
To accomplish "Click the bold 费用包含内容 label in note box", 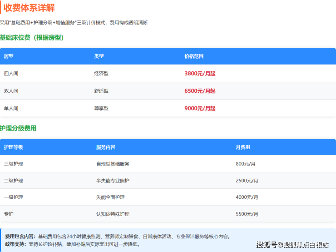I will (x=20, y=237).
